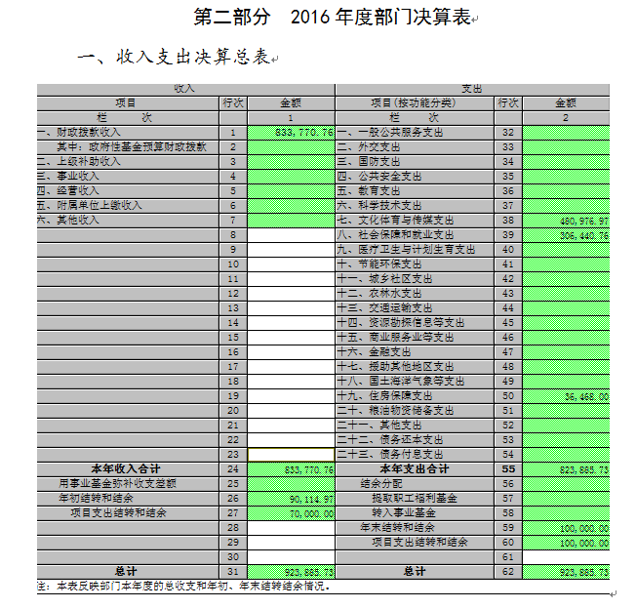Click the green amount cell in row 2
The width and height of the screenshot is (636, 609).
click(292, 146)
